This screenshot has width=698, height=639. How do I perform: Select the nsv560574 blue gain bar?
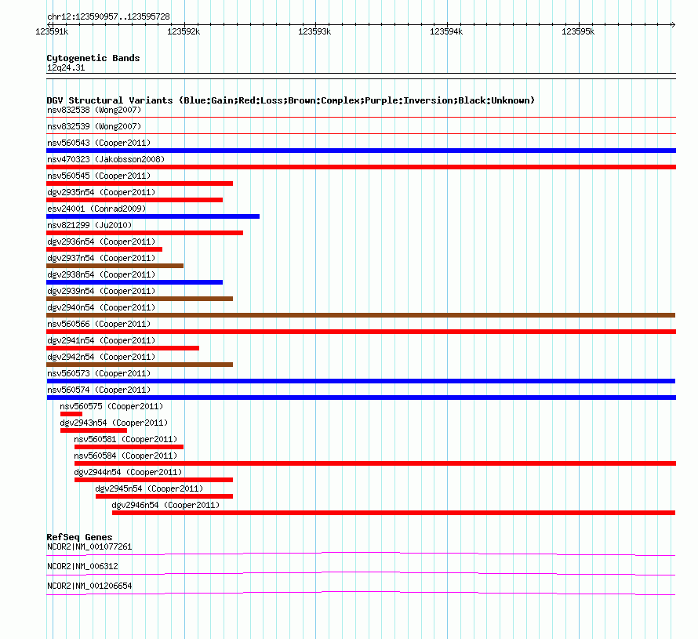[x=361, y=398]
